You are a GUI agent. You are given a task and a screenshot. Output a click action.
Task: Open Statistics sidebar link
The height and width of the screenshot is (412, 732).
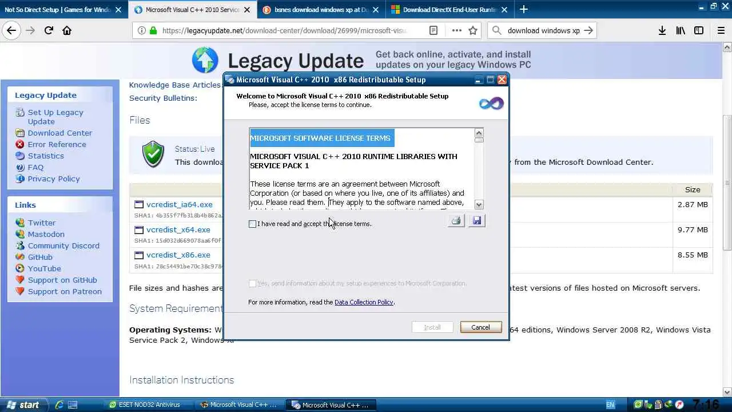pos(46,156)
